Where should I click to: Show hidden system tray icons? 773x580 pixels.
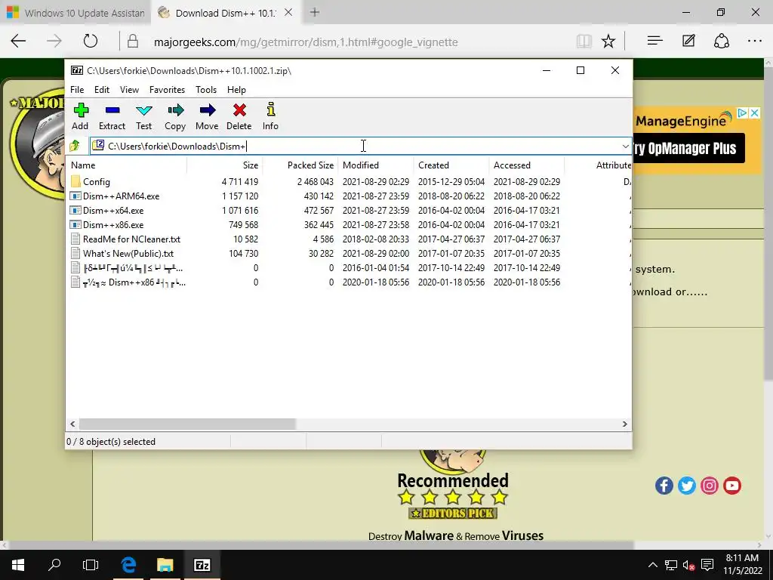click(x=652, y=565)
